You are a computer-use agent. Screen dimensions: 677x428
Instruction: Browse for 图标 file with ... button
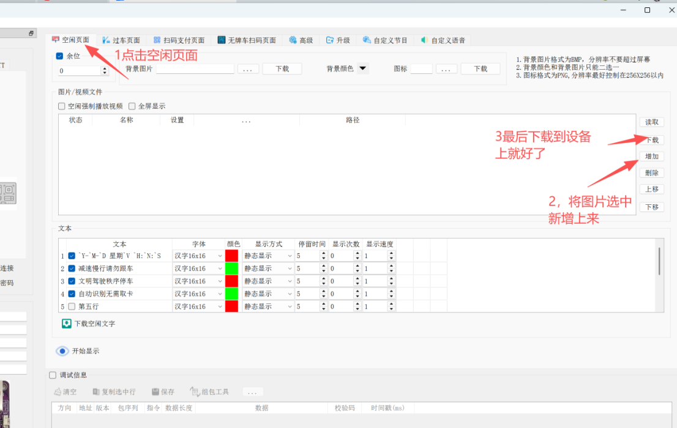click(446, 69)
